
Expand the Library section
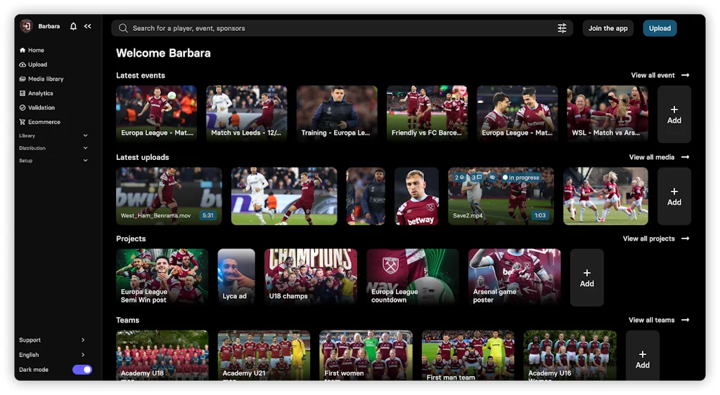(85, 135)
